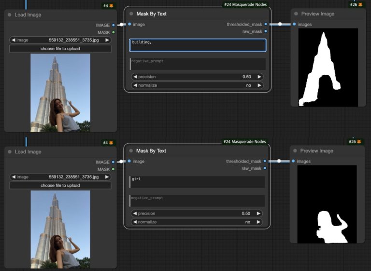
Task: Click thresholded_mask output port of 'building' node
Action: [x=266, y=24]
